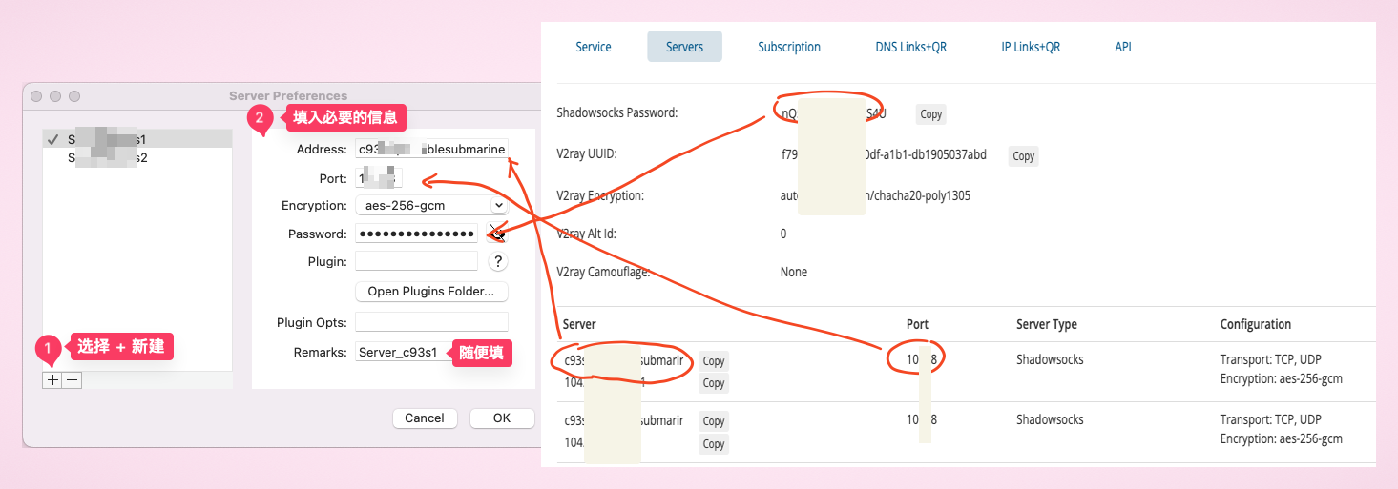Viewport: 1398px width, 489px height.
Task: Click the Plugin Opts input field
Action: coord(430,322)
